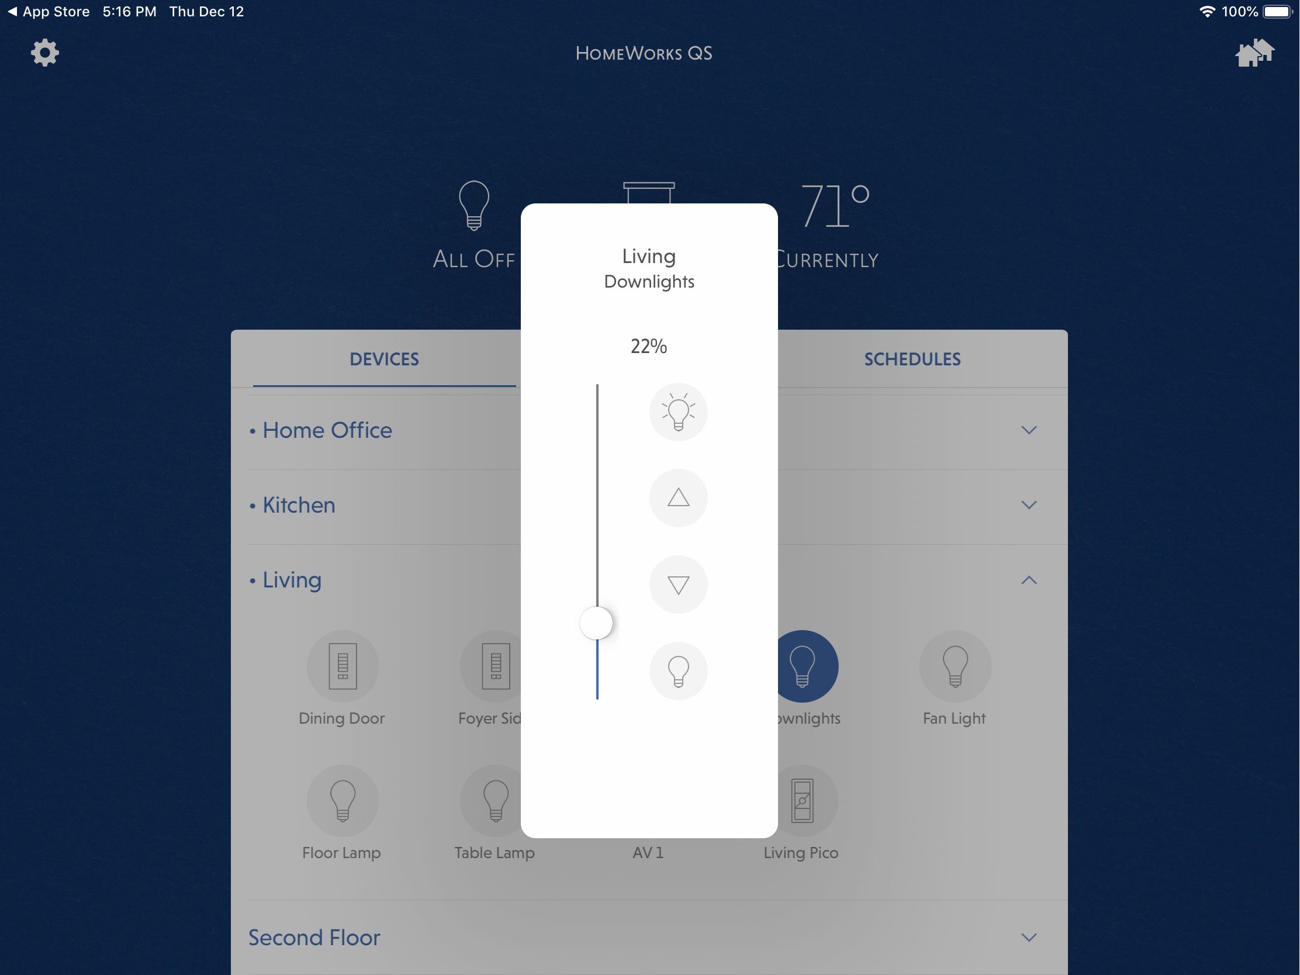Toggle the Living Downlights dimmer slider
1300x975 pixels.
[x=597, y=623]
